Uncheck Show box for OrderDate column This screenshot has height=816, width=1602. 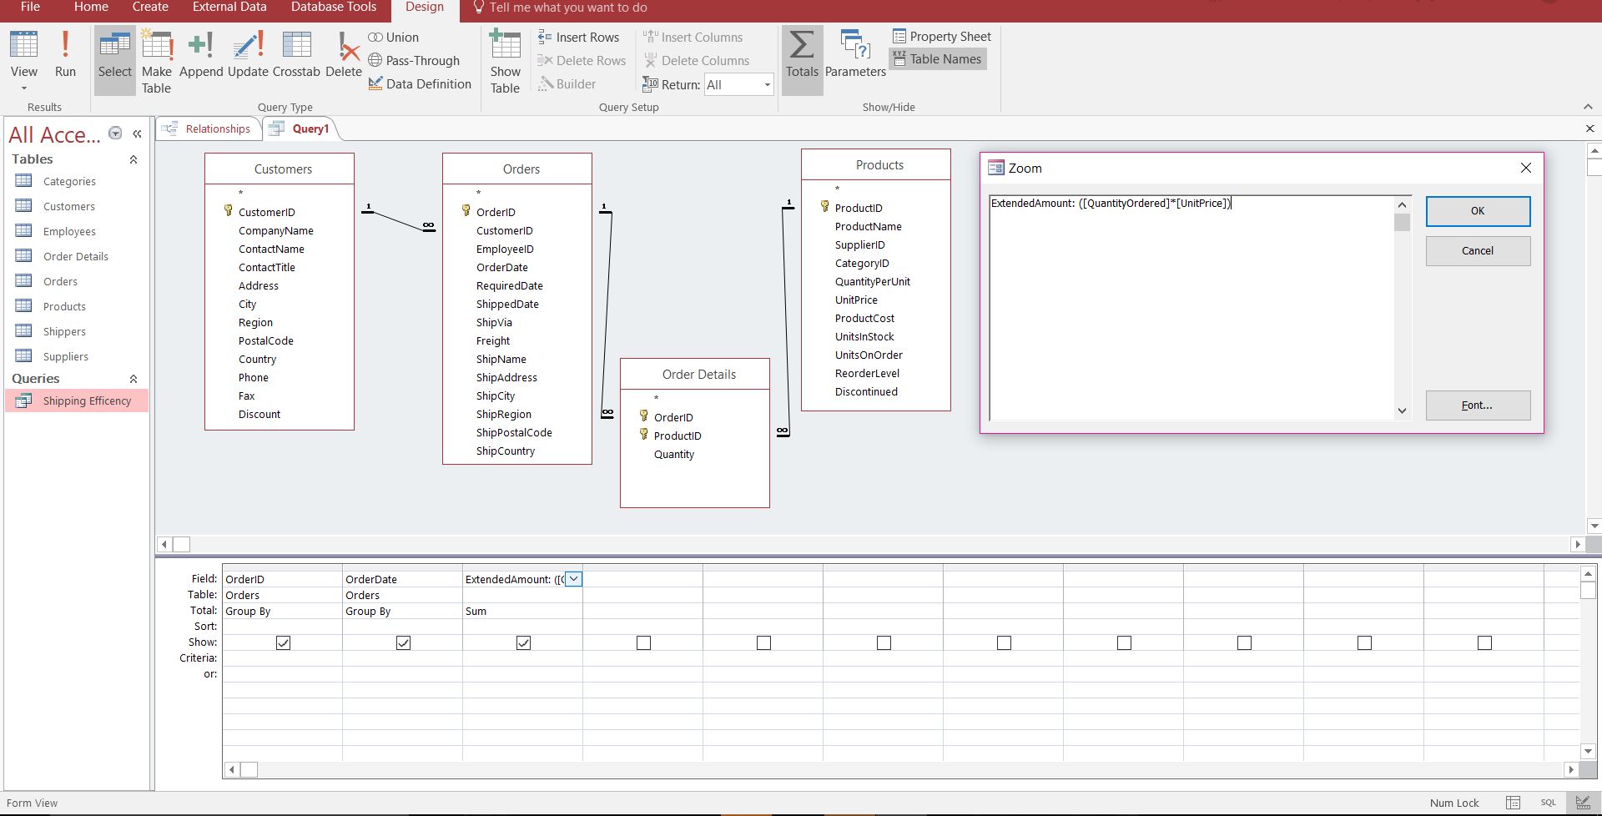[x=403, y=642]
